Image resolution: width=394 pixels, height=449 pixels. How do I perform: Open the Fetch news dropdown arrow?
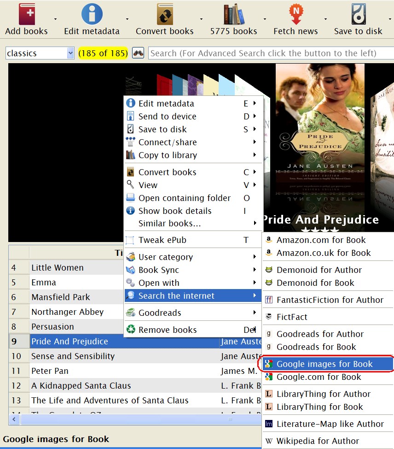pyautogui.click(x=325, y=19)
